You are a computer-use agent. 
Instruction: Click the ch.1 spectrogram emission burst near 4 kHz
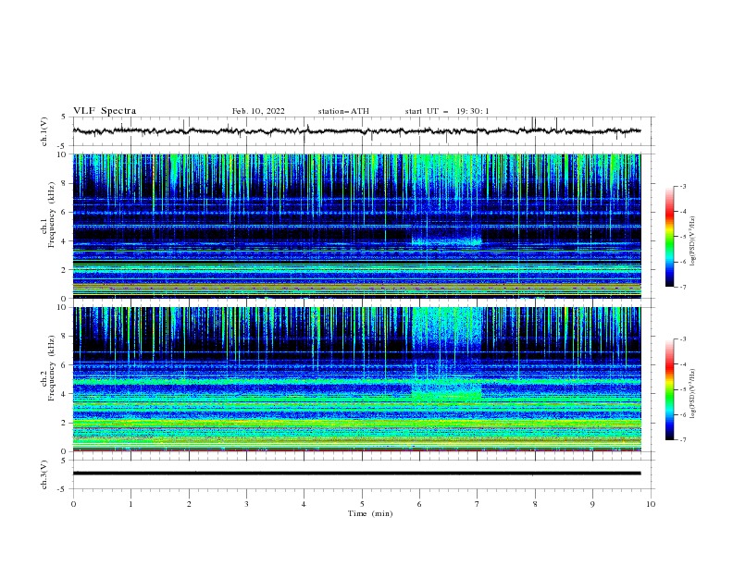[x=446, y=241]
